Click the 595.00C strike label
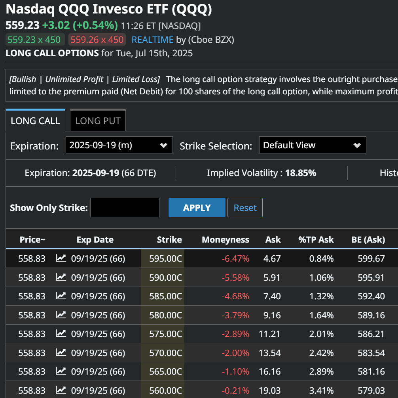Screen dimensions: 398x398 [165, 258]
